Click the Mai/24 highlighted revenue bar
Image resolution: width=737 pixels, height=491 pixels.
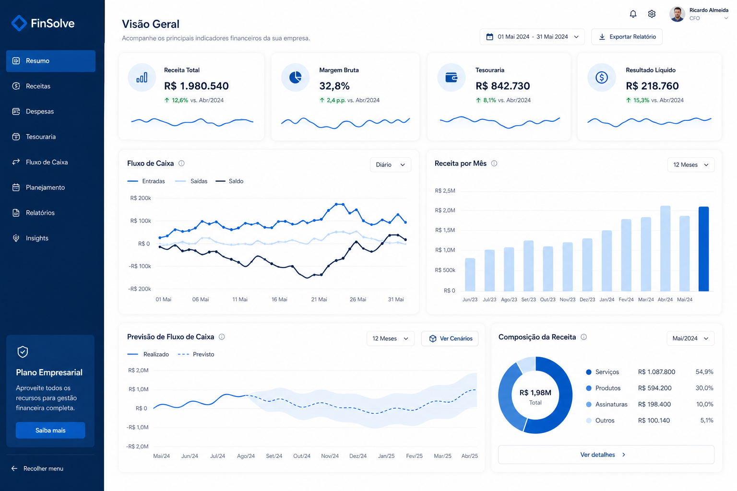[x=703, y=249]
